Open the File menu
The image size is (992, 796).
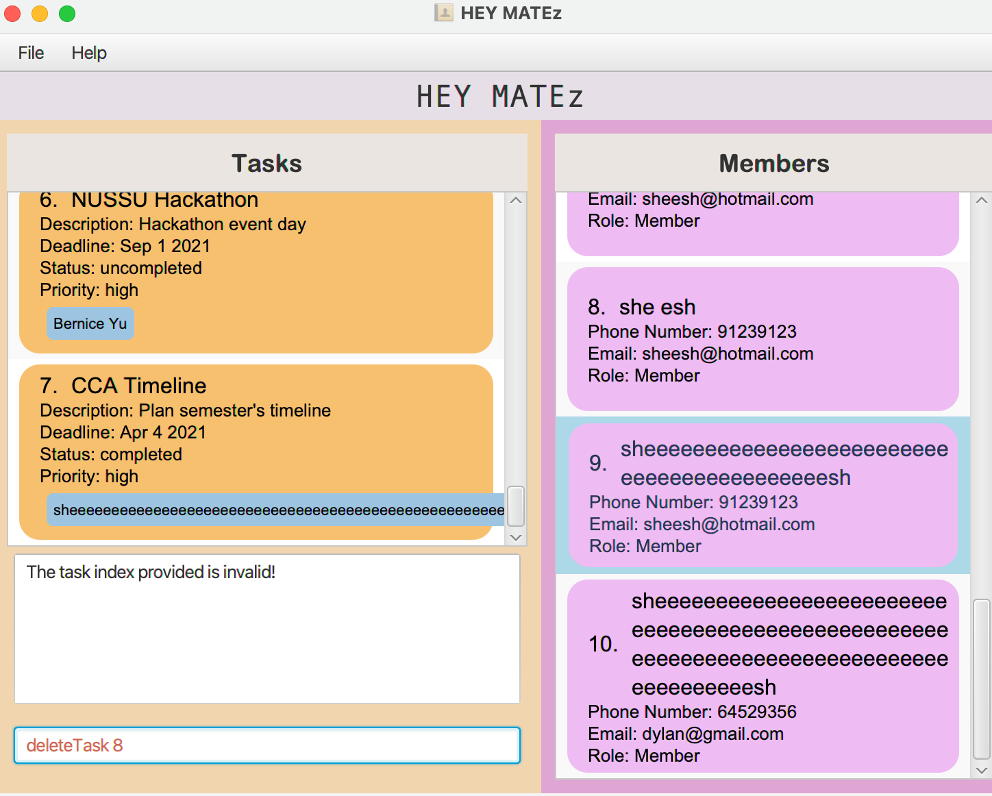31,53
